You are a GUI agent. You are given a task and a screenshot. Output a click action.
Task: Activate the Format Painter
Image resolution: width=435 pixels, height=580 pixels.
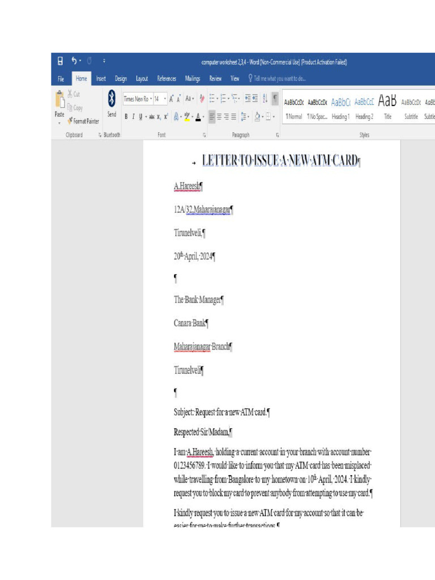83,121
